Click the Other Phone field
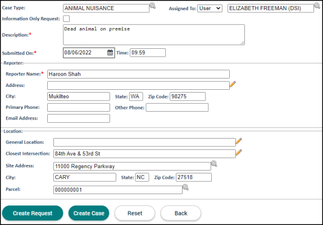The width and height of the screenshot is (323, 225). (177, 107)
